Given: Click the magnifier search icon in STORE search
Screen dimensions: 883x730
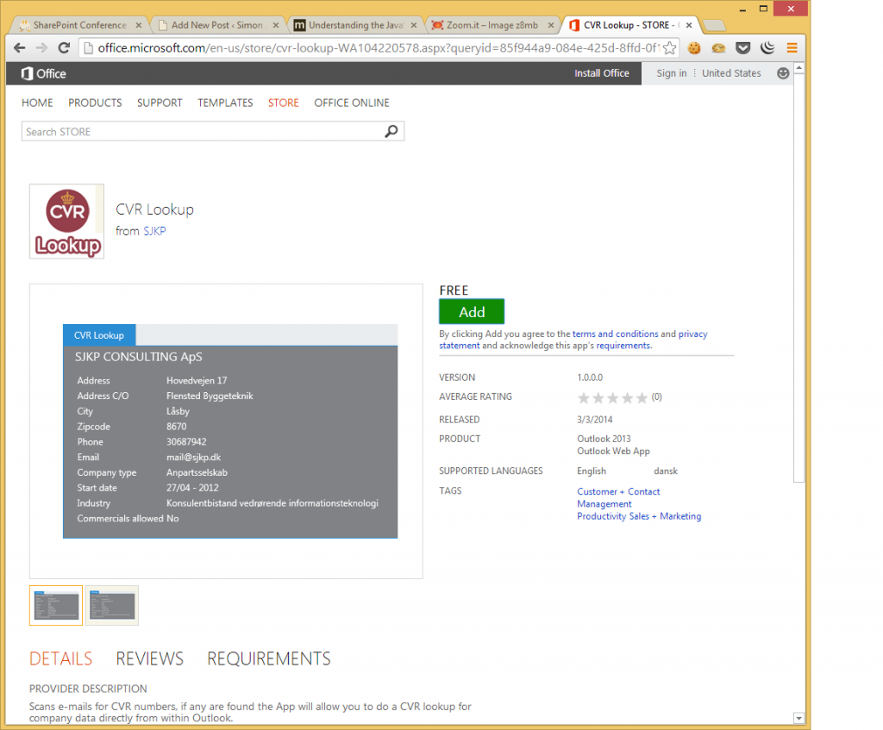Looking at the screenshot, I should pyautogui.click(x=391, y=132).
